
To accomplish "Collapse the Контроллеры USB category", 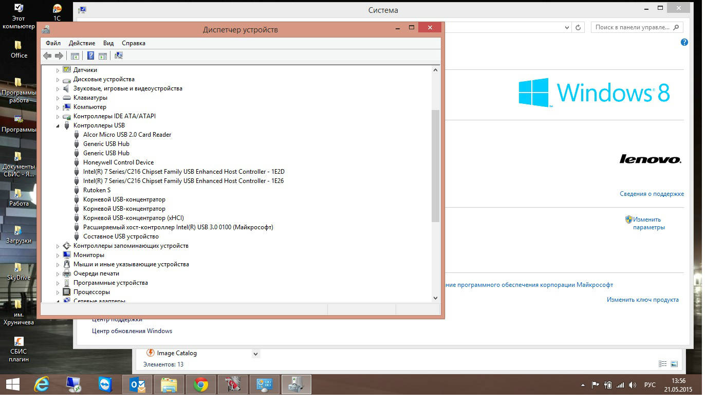I will (x=58, y=126).
